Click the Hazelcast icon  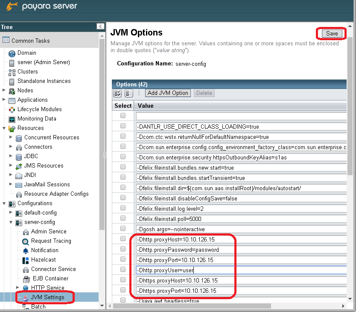26,260
